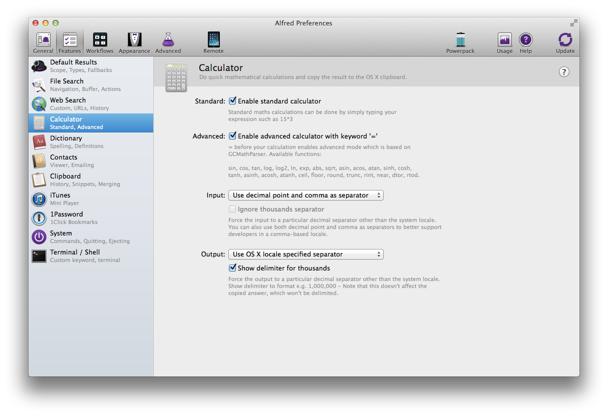The width and height of the screenshot is (608, 416).
Task: Click the 'Advanced:' field label
Action: (209, 136)
